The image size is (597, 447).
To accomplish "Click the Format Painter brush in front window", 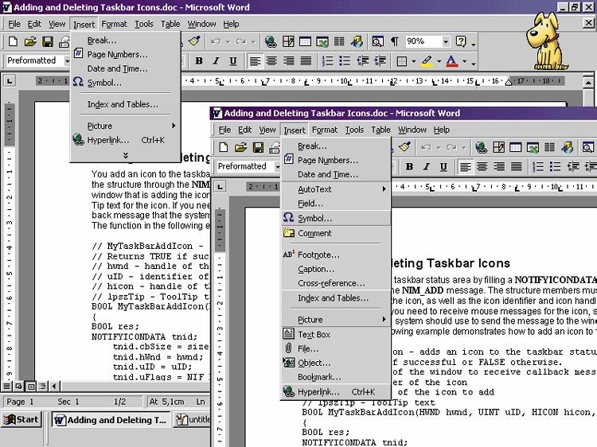I will (x=404, y=147).
